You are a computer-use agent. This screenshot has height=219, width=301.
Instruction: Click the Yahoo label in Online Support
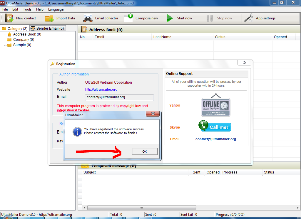pos(175,105)
